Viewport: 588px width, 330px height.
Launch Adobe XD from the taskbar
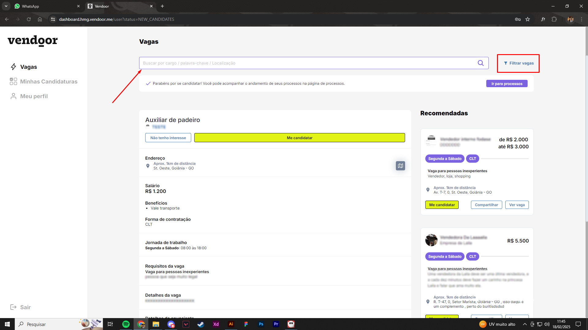tap(216, 324)
